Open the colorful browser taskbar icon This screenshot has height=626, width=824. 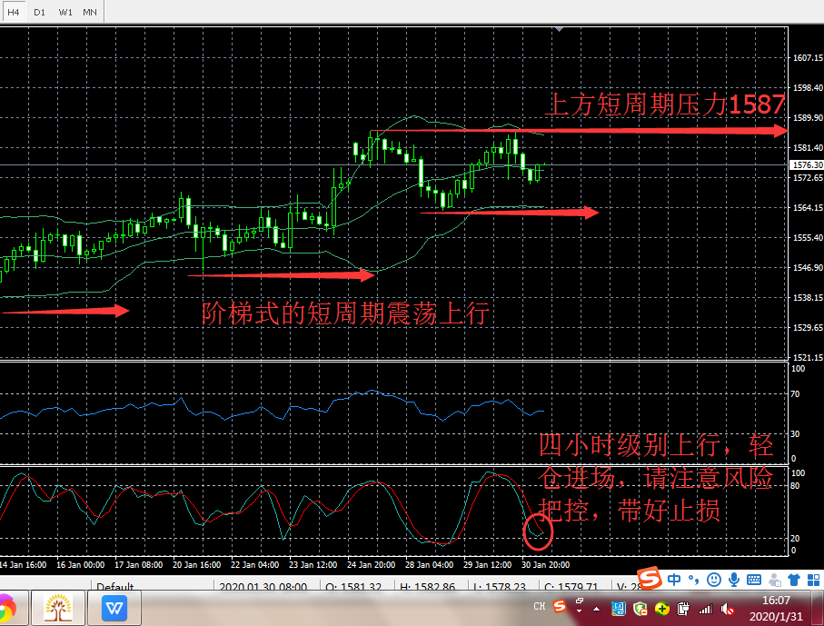pos(7,608)
